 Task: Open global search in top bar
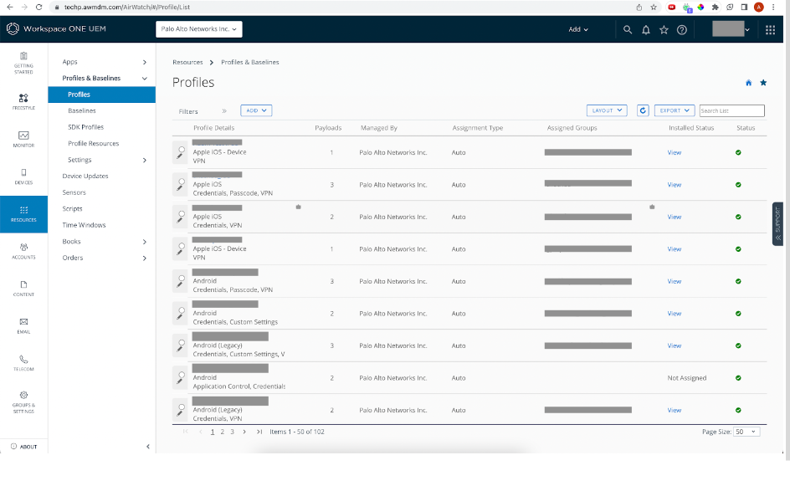[x=628, y=29]
